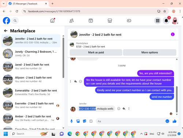This screenshot has height=138, width=183.
Task: Show hidden system tray icons
Action: point(141,134)
